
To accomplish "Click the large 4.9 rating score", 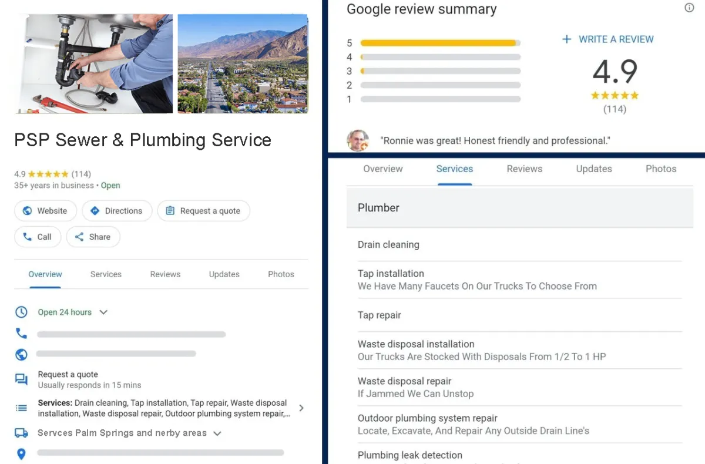I will click(615, 72).
